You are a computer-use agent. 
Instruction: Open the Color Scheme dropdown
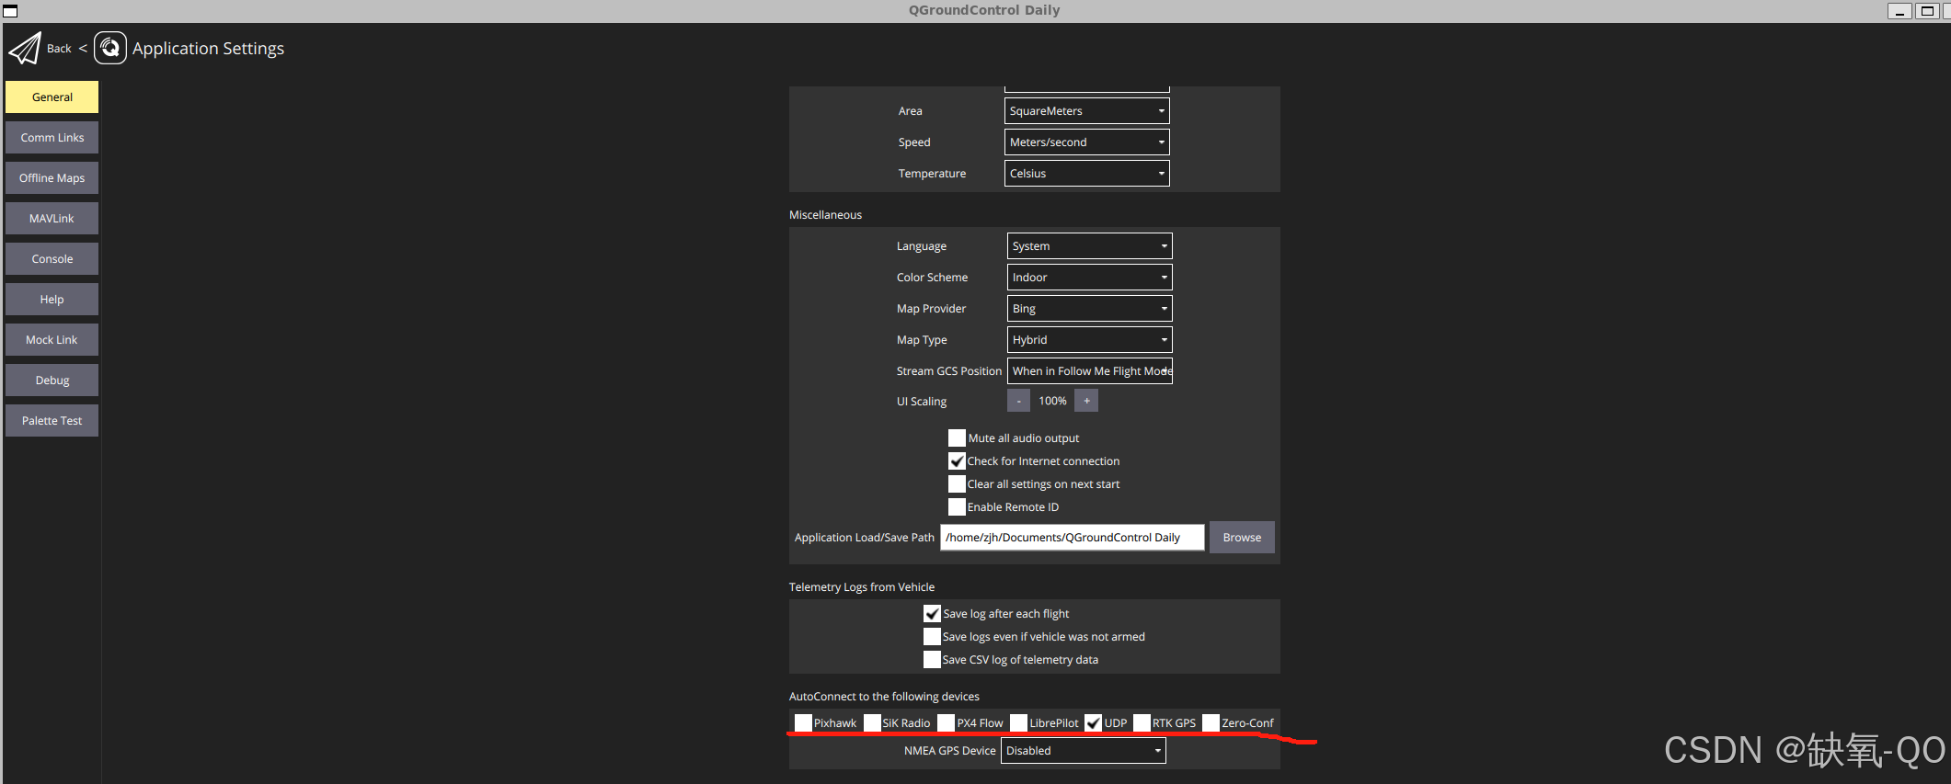tap(1089, 278)
